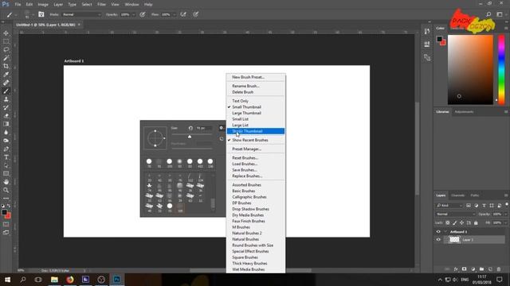Create a new group folder in Layers panel
The image size is (510, 286).
pos(481,269)
